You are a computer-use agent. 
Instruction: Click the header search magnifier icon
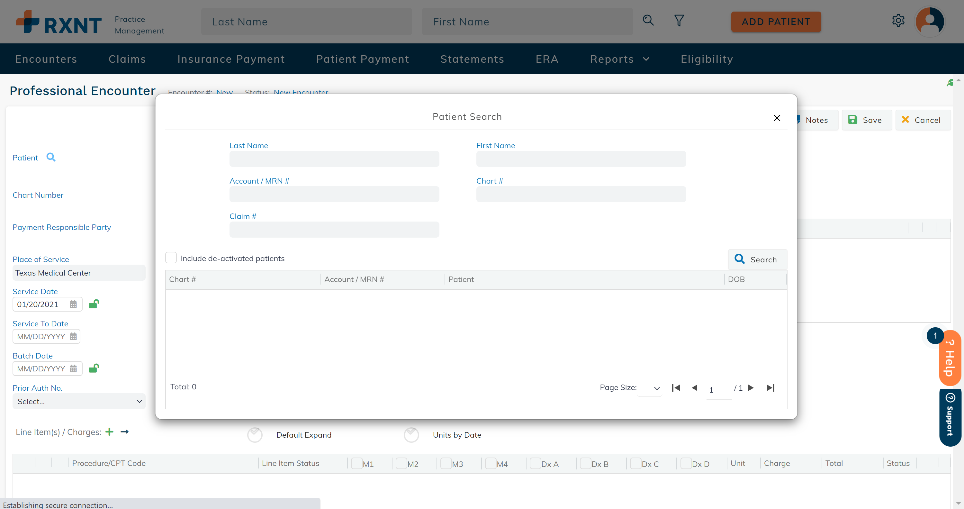click(x=648, y=20)
